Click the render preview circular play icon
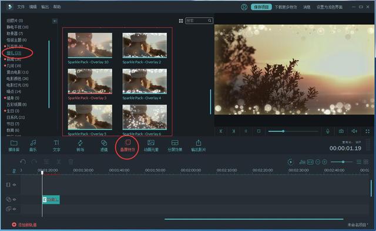 pos(290,162)
